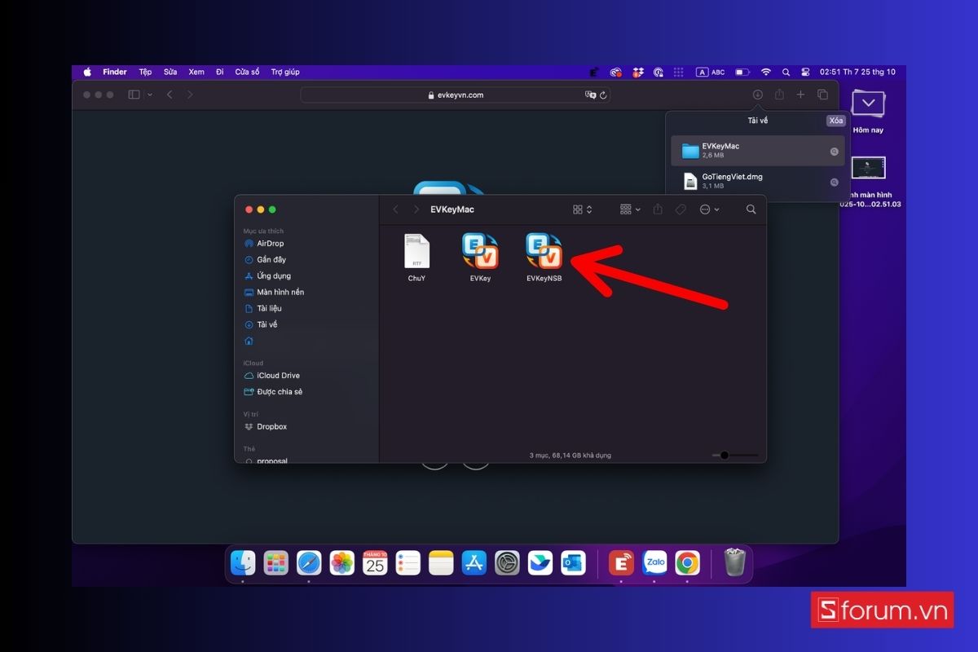Click the evkeyvn.com address bar

click(x=455, y=95)
